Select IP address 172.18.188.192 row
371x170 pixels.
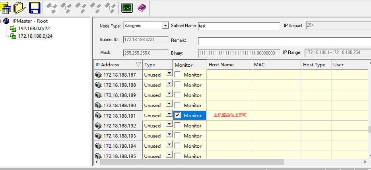(118, 126)
